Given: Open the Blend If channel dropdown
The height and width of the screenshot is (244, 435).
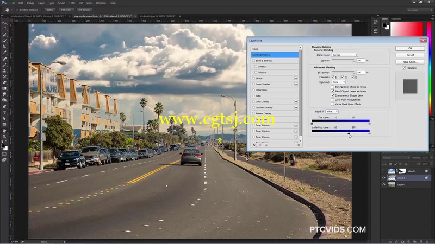Looking at the screenshot, I should pos(332,112).
